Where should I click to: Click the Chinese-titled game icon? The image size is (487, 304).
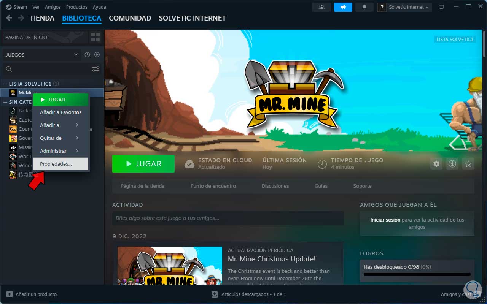click(x=13, y=175)
